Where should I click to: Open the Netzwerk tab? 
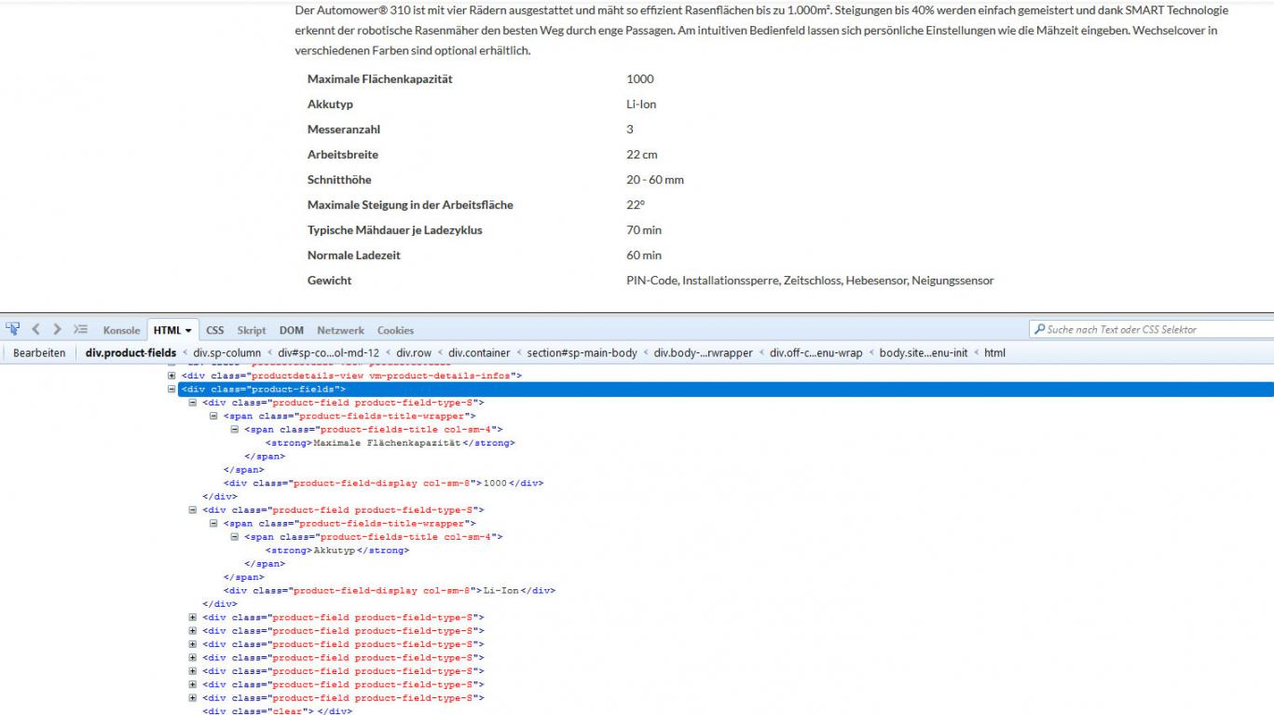[x=340, y=330]
